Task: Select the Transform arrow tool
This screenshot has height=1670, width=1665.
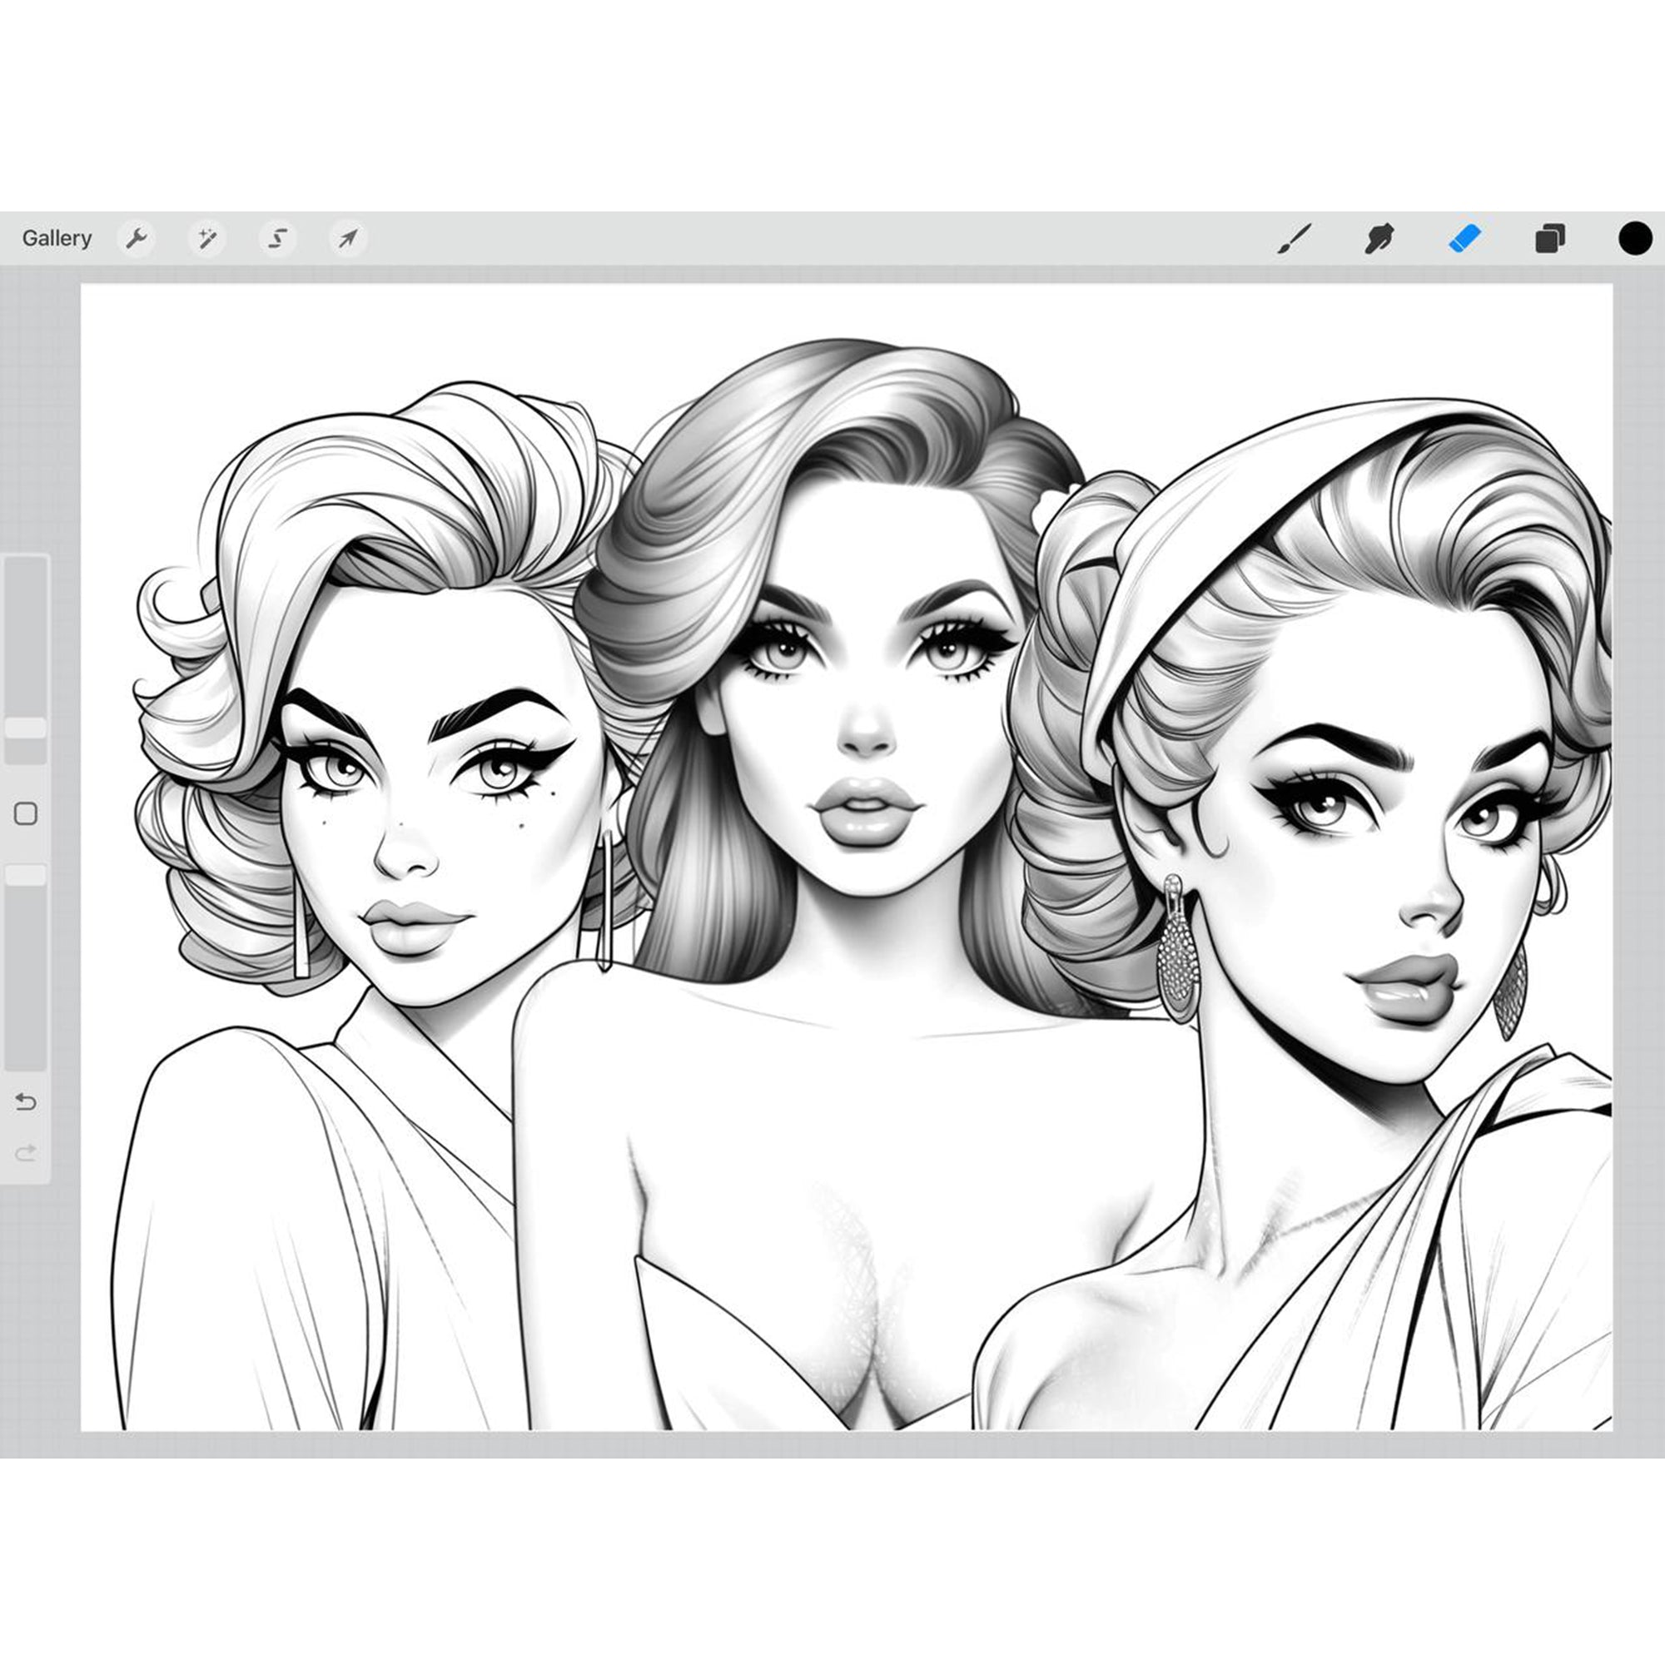Action: 345,238
